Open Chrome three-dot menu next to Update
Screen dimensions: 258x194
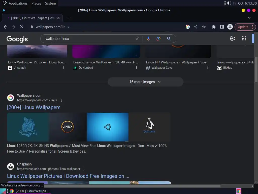[x=252, y=27]
